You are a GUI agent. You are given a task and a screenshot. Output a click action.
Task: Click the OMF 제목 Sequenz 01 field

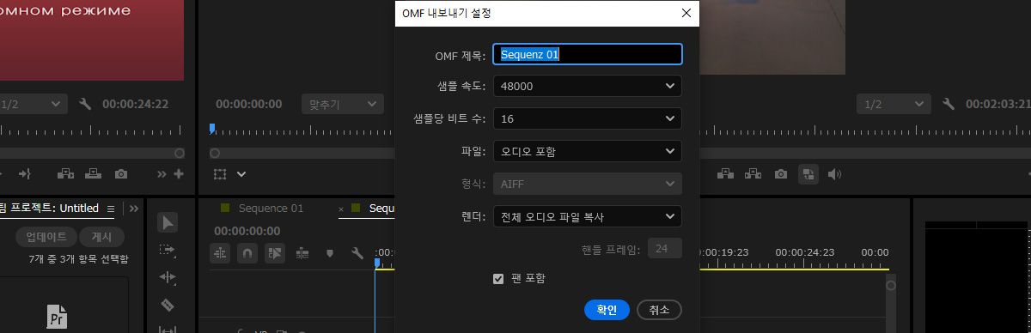[x=588, y=54]
